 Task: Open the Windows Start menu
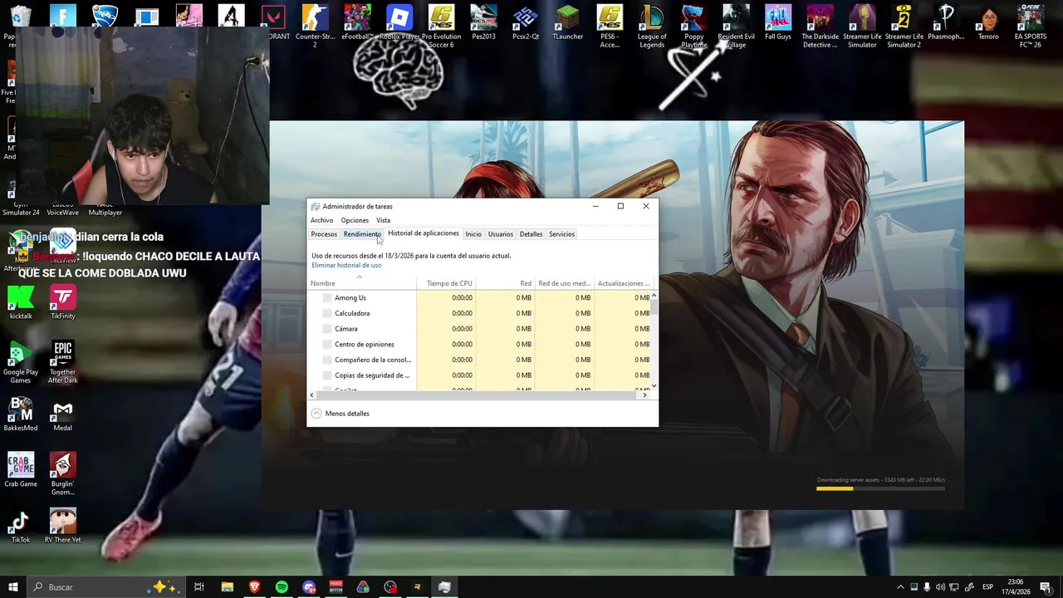13,587
